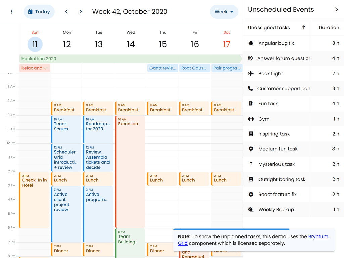
Task: Select the Sunday 11 date header
Action: [35, 44]
